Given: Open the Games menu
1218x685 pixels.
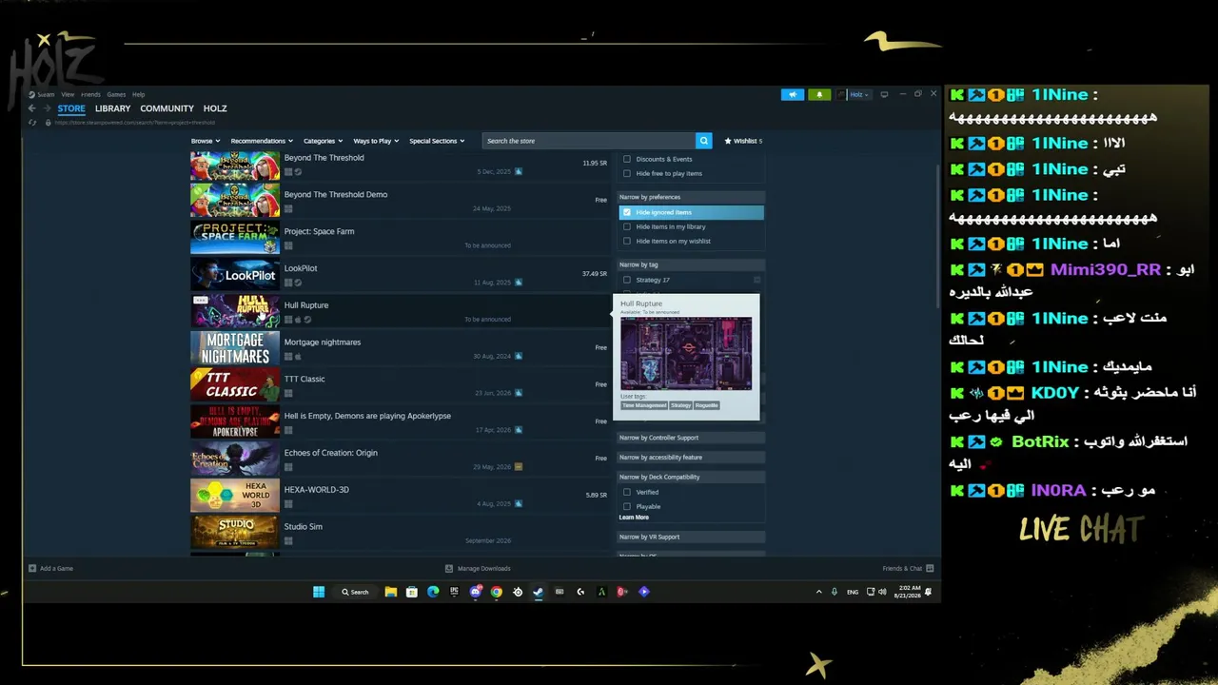Looking at the screenshot, I should [116, 94].
